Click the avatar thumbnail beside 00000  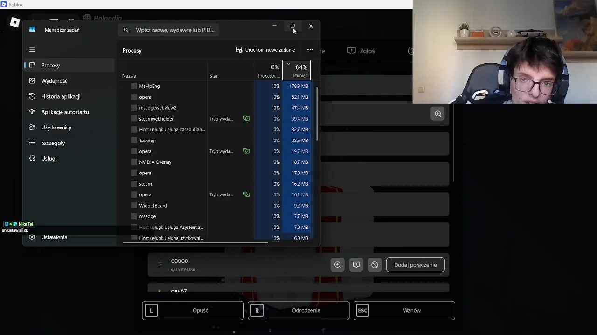pos(160,264)
